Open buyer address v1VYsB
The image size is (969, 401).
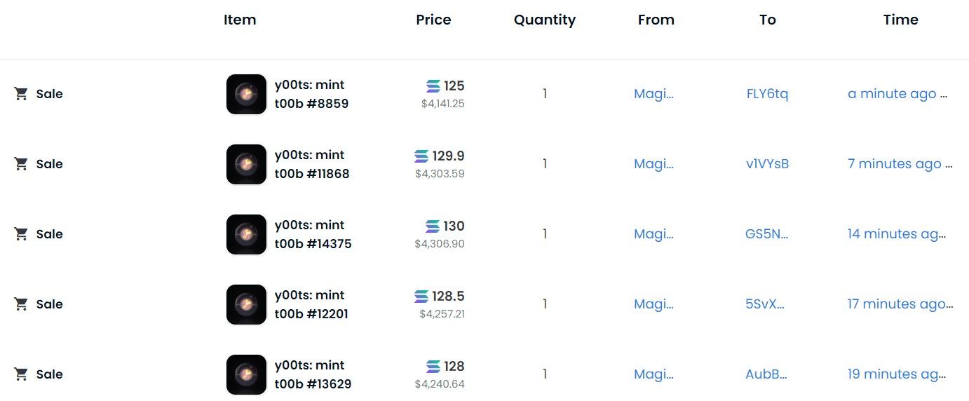coord(767,164)
